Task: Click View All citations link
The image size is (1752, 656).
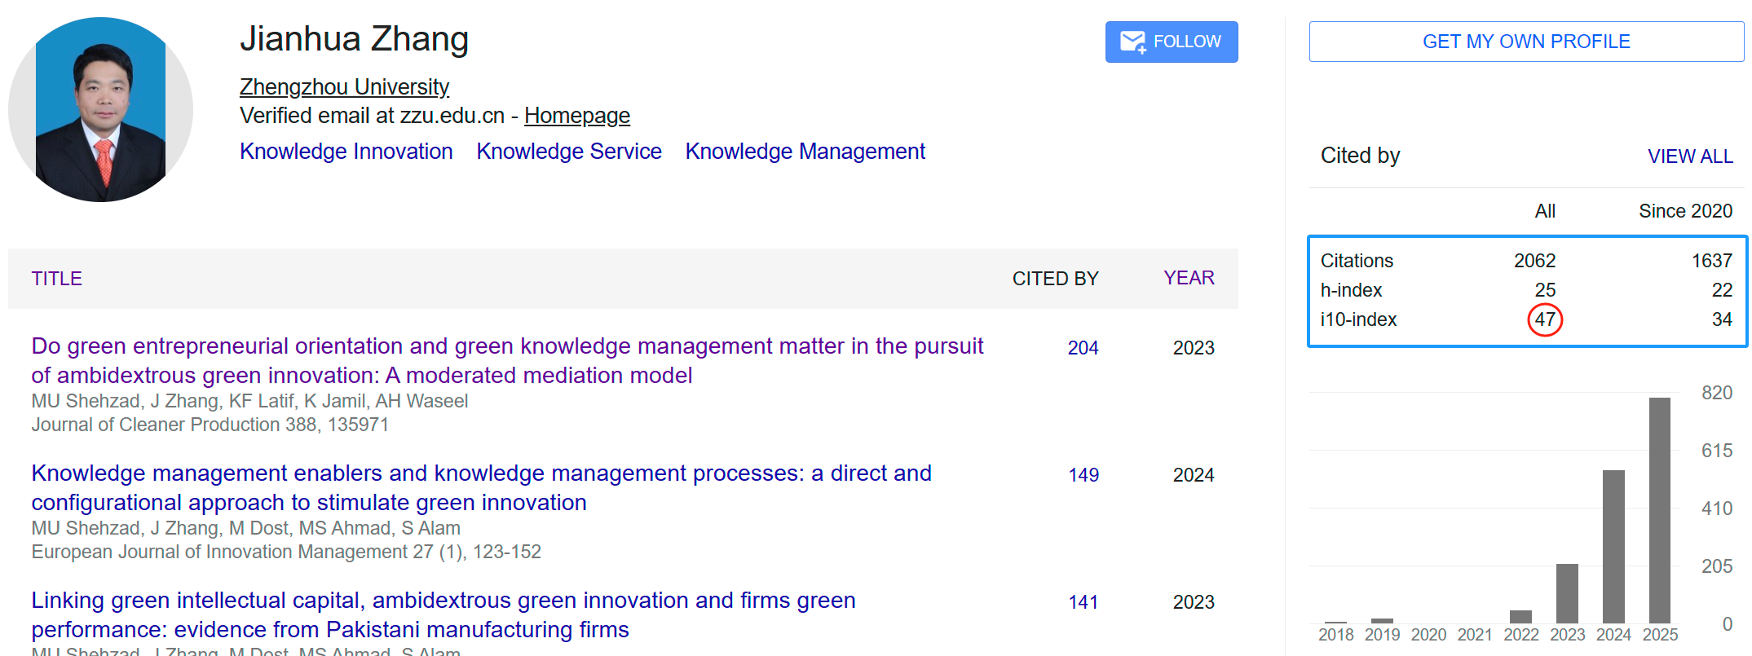Action: pyautogui.click(x=1689, y=156)
